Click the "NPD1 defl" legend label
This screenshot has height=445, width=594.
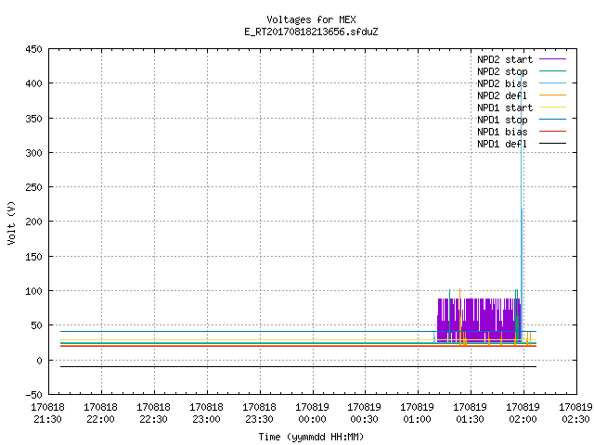click(502, 144)
